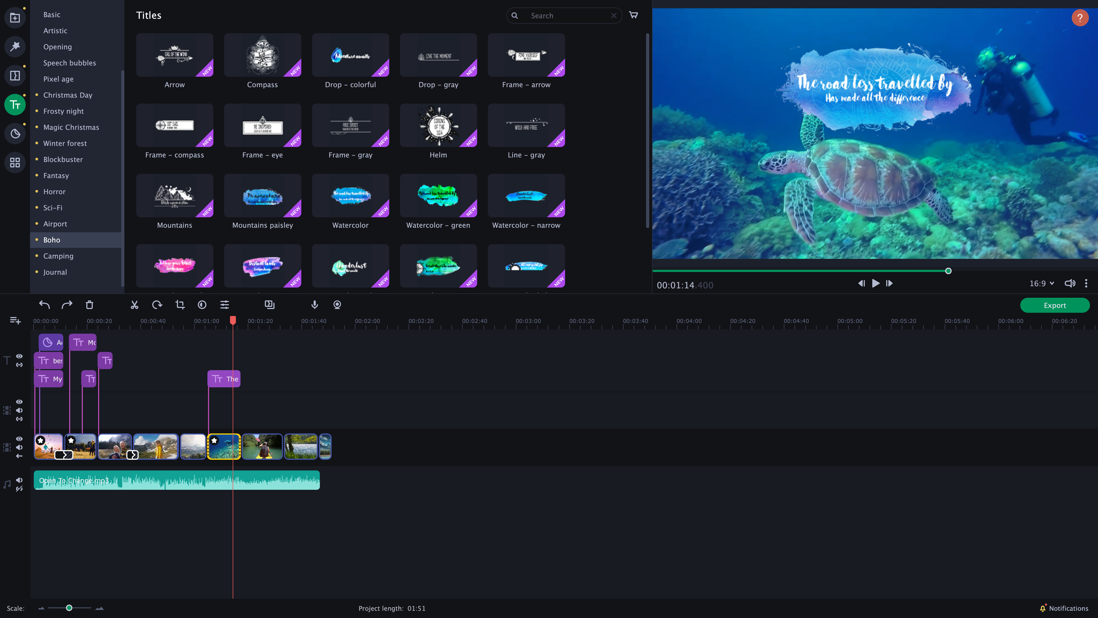Split the clip with the scissors tool
The height and width of the screenshot is (618, 1098).
click(x=134, y=304)
